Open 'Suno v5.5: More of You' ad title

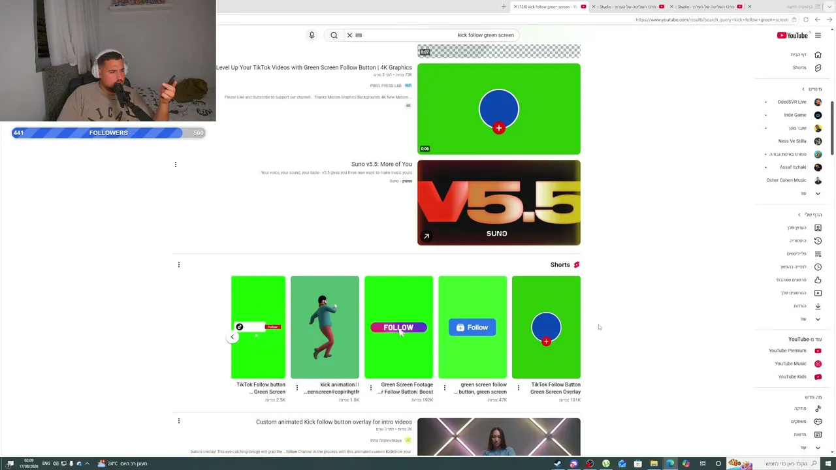coord(381,164)
